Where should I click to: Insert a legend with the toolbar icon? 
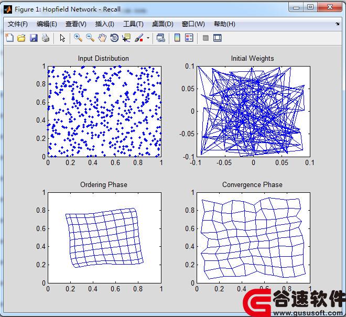[189, 38]
